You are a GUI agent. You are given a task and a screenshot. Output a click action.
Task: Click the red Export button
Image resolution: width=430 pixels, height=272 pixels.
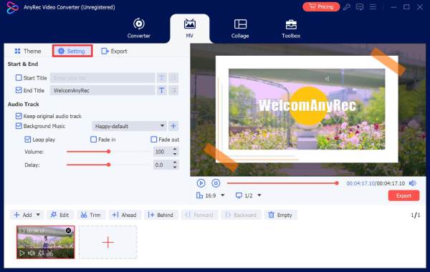[403, 195]
